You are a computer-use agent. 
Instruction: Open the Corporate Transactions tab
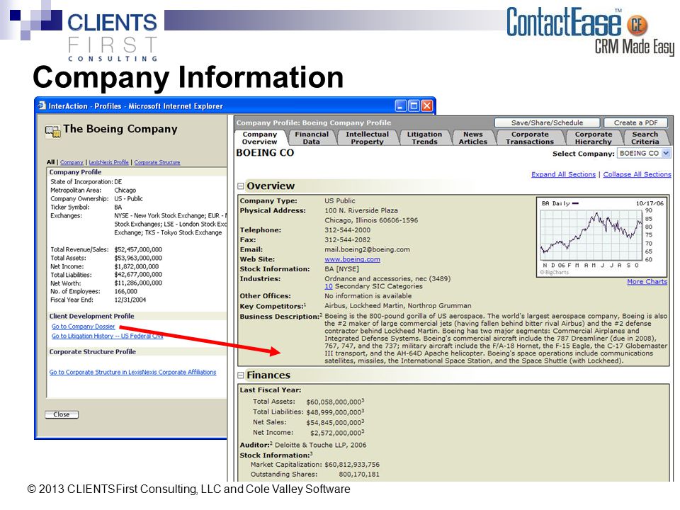point(530,138)
